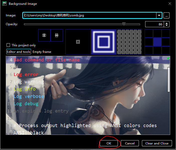Choose top-left anchor cell in placement grid

pos(149,33)
